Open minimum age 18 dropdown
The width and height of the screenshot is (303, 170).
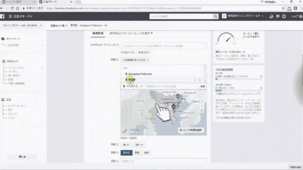tap(126, 145)
